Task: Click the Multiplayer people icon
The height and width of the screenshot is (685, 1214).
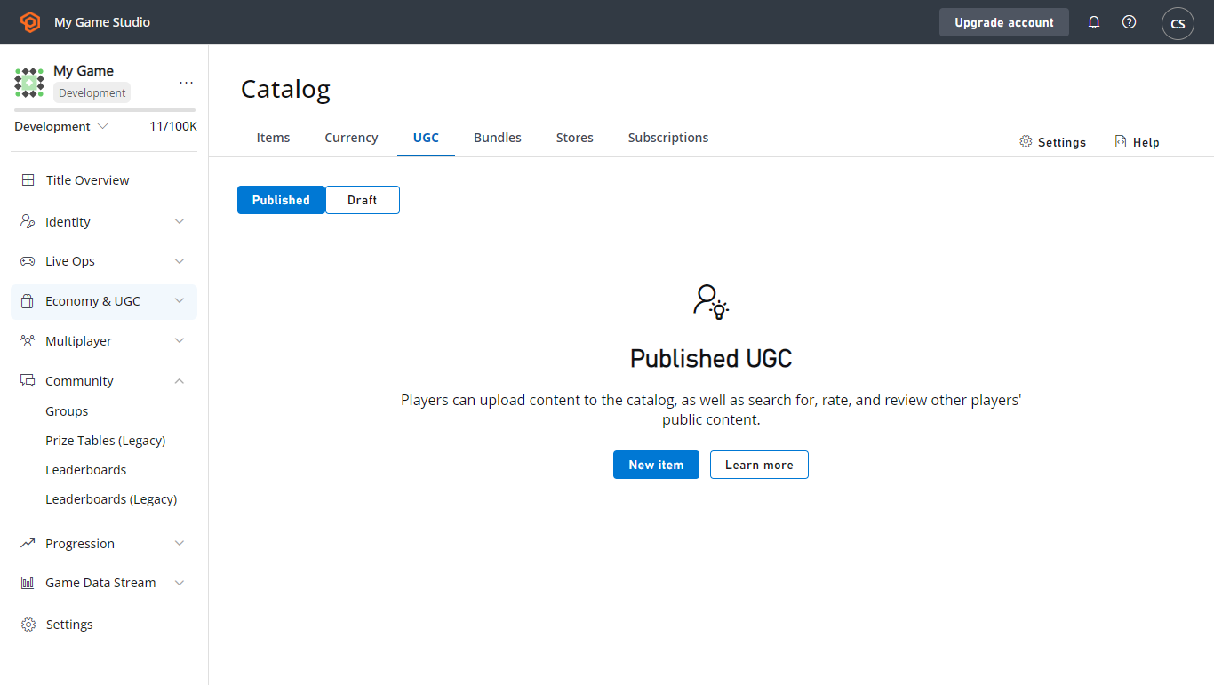Action: click(x=28, y=341)
